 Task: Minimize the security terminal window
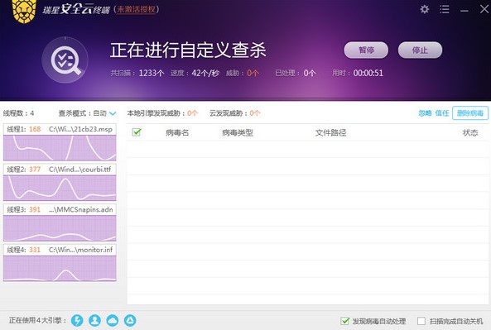(465, 10)
